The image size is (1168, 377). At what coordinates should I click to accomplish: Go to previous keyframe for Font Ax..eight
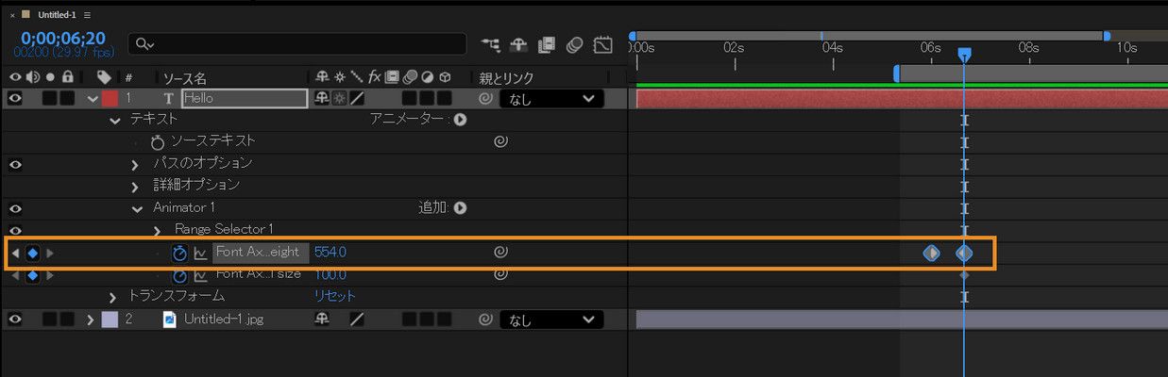point(15,253)
